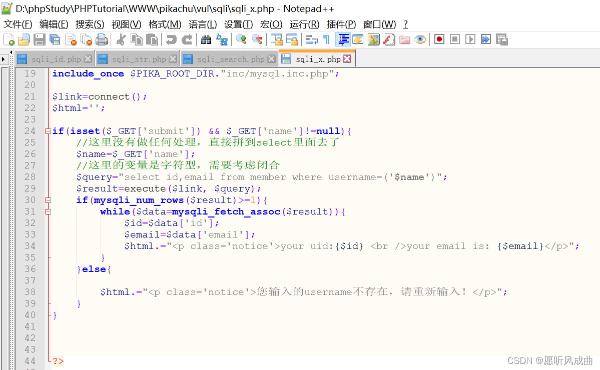Select the sqli_x.php tab
600x370 pixels.
pyautogui.click(x=318, y=59)
